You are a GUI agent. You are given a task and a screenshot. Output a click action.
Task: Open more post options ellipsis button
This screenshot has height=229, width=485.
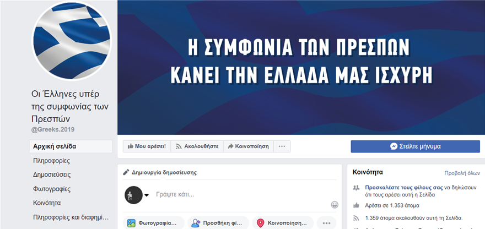[x=326, y=223]
